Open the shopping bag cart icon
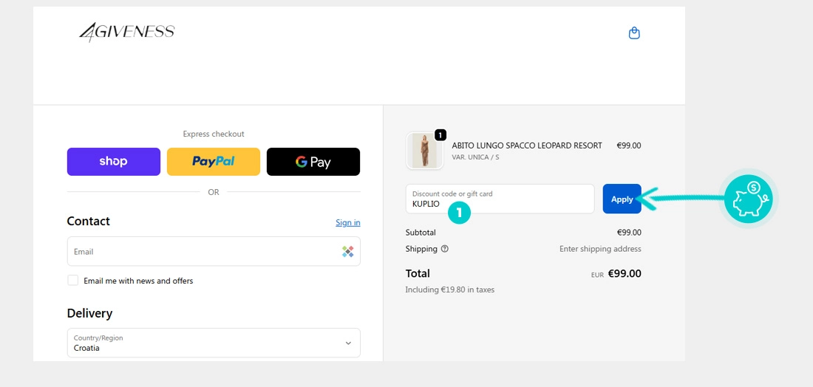 pyautogui.click(x=633, y=34)
